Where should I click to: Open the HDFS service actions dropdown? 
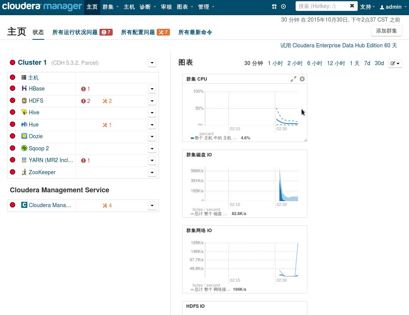tap(152, 101)
